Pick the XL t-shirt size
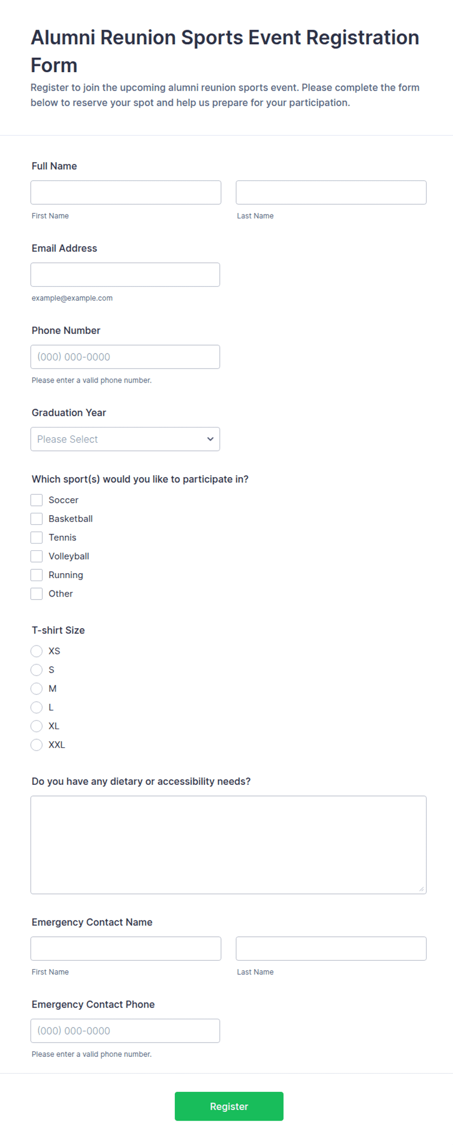 [37, 726]
